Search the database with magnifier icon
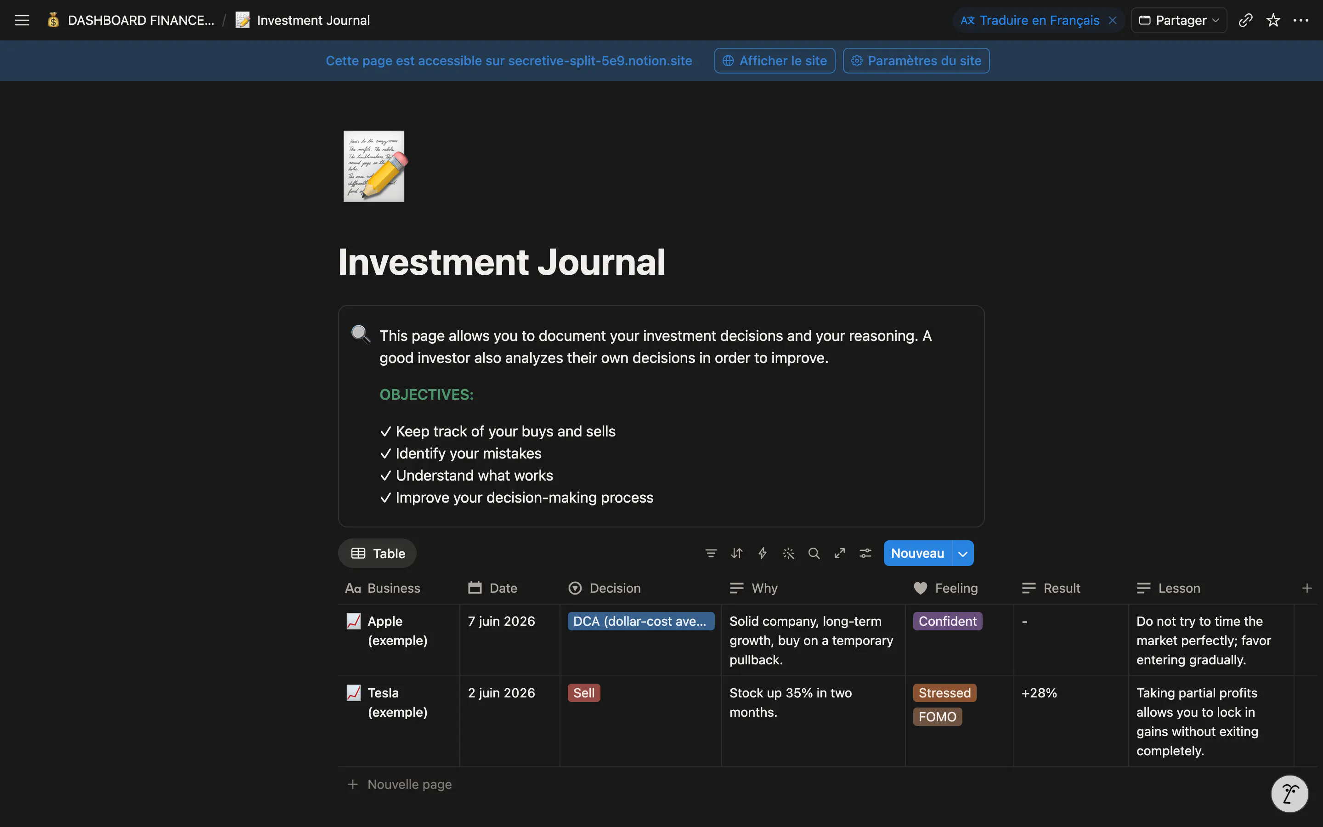The width and height of the screenshot is (1323, 827). [x=814, y=553]
